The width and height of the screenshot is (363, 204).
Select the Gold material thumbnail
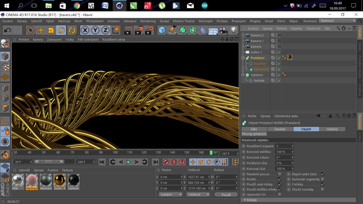coord(60,180)
